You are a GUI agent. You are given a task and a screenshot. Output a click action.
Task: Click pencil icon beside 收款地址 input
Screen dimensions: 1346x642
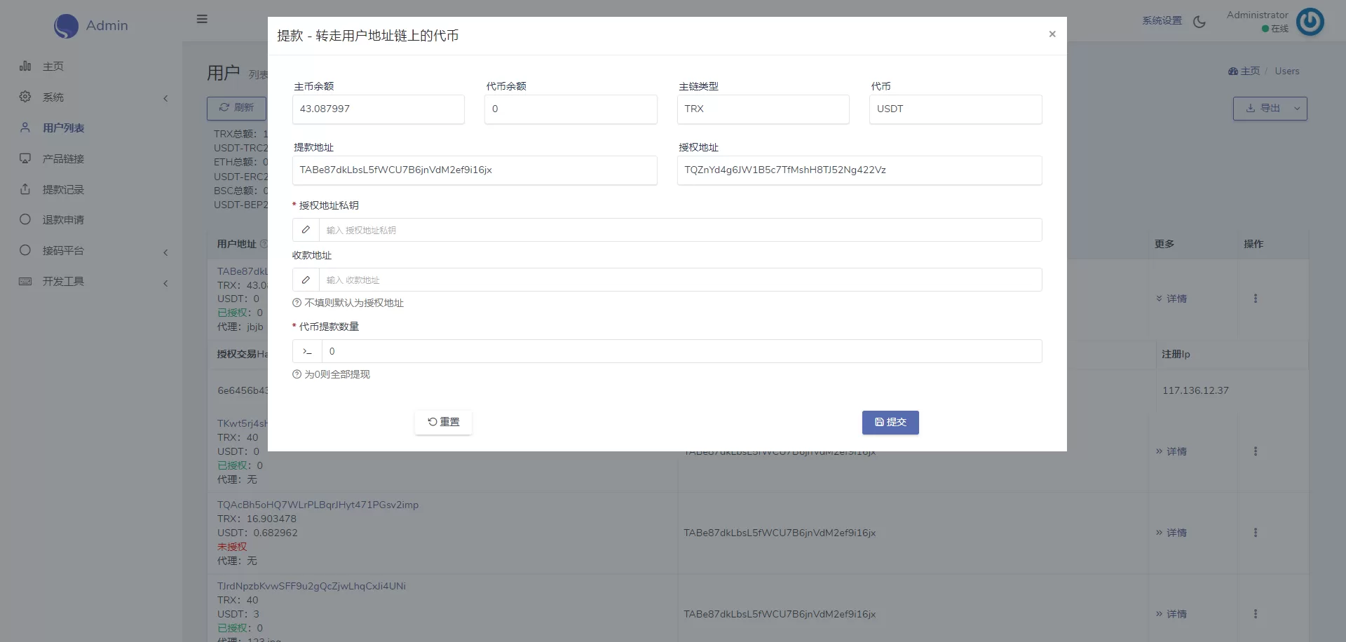(x=306, y=280)
